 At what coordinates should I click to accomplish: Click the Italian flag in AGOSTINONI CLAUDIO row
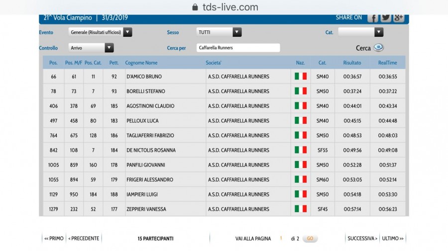301,106
